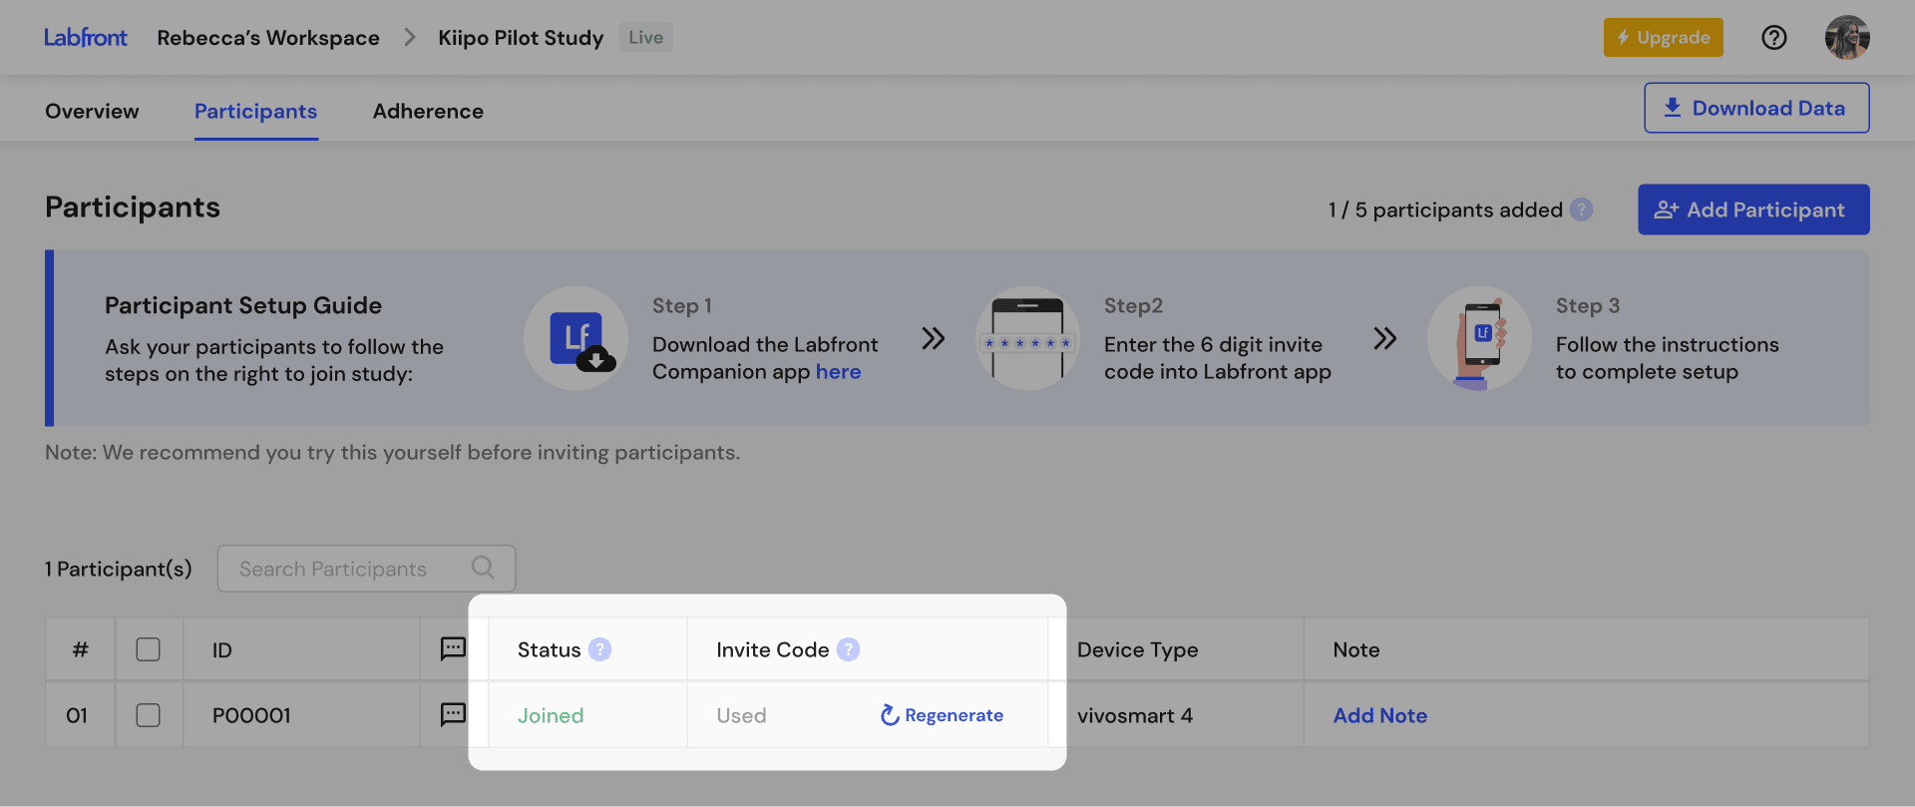Open message icon for participant P00001
This screenshot has width=1915, height=807.
point(453,714)
